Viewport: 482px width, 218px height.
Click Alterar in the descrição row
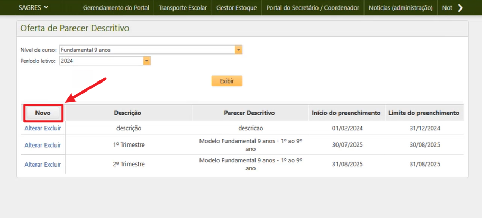pos(33,128)
